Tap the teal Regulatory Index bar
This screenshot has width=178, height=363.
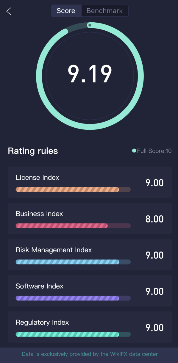click(73, 334)
